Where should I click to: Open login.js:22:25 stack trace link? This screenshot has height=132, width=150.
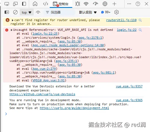(x=45, y=34)
